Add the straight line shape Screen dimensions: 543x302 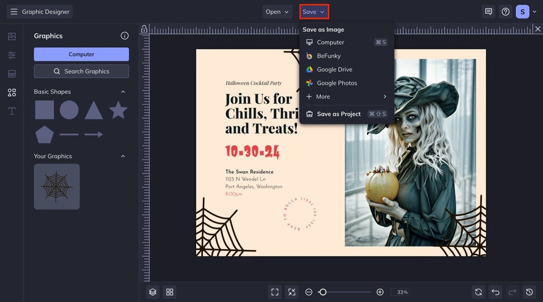69,135
